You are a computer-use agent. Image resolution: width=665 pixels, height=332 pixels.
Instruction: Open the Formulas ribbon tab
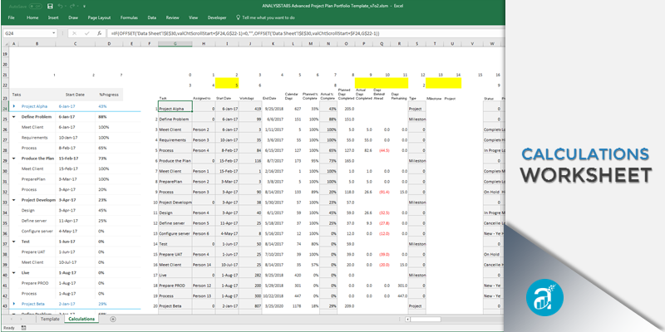129,17
